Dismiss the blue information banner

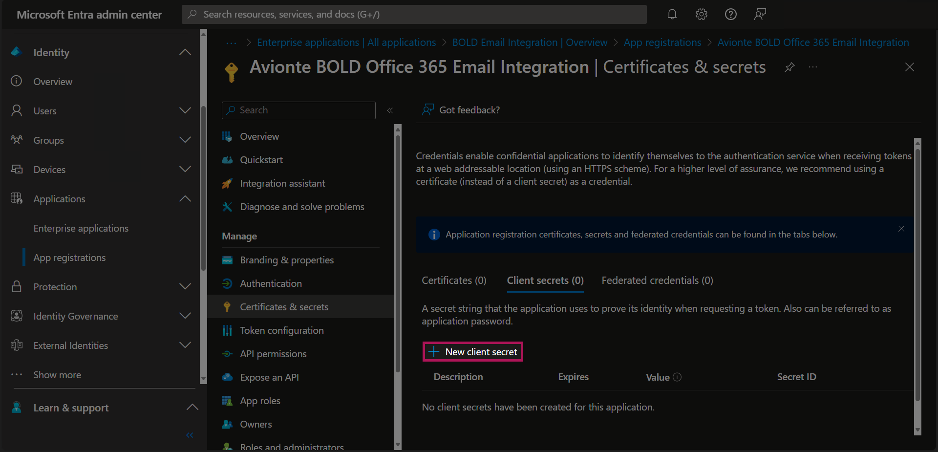coord(901,229)
